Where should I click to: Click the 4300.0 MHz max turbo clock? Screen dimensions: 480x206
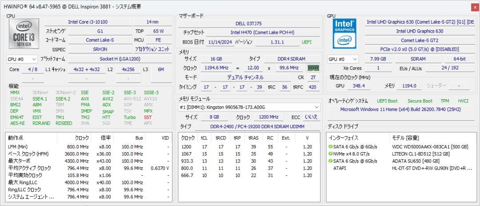pos(76,161)
